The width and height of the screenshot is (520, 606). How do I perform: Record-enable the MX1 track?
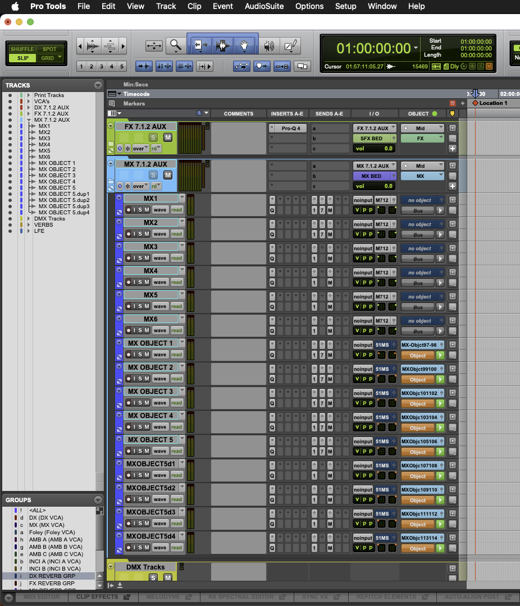129,210
